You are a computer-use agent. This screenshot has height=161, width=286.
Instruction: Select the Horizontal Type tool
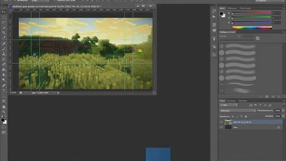(x=4, y=90)
